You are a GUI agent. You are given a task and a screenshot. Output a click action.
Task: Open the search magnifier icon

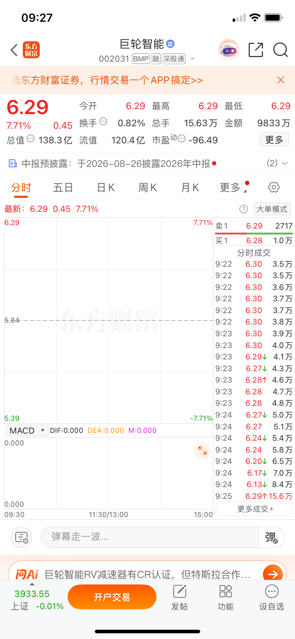click(280, 50)
